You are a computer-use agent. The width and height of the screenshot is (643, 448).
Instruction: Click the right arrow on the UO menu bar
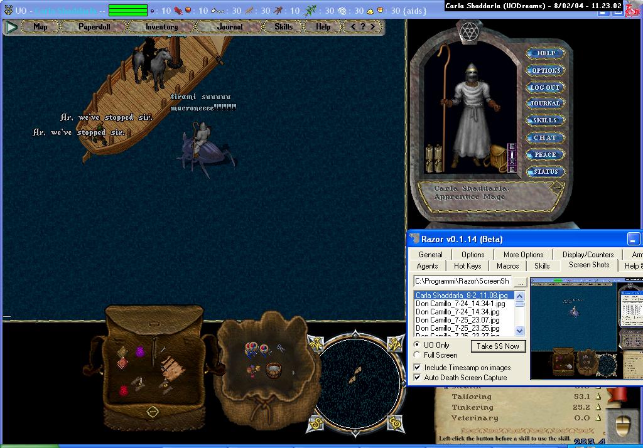click(372, 26)
